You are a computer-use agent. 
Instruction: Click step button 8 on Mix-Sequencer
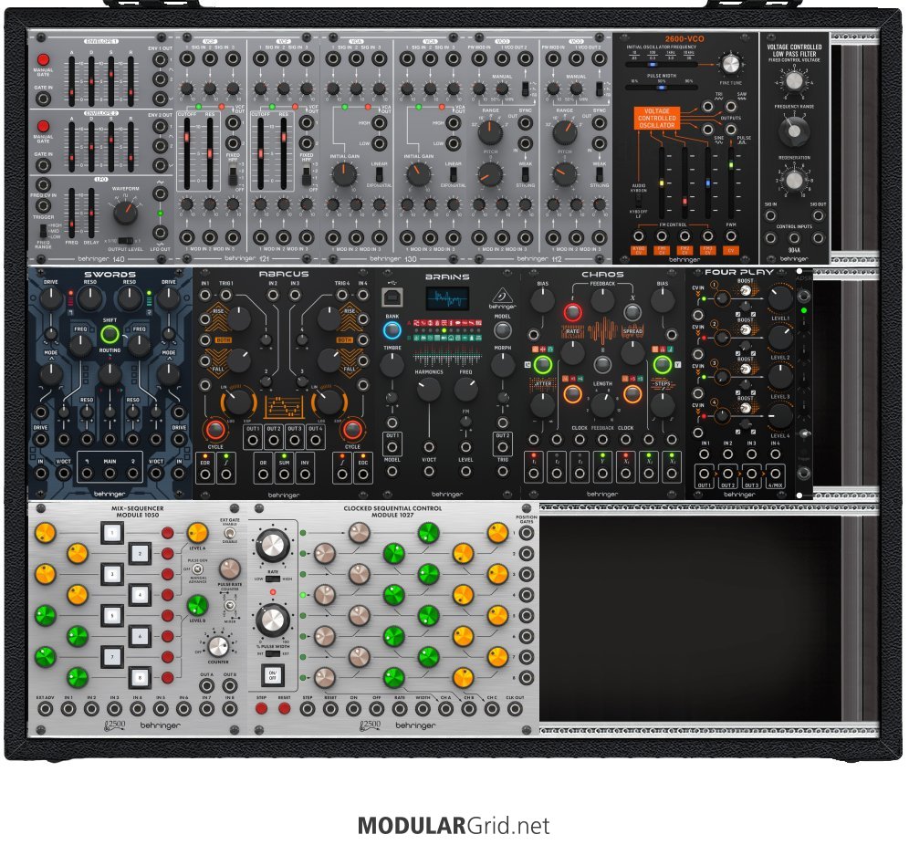pyautogui.click(x=140, y=677)
